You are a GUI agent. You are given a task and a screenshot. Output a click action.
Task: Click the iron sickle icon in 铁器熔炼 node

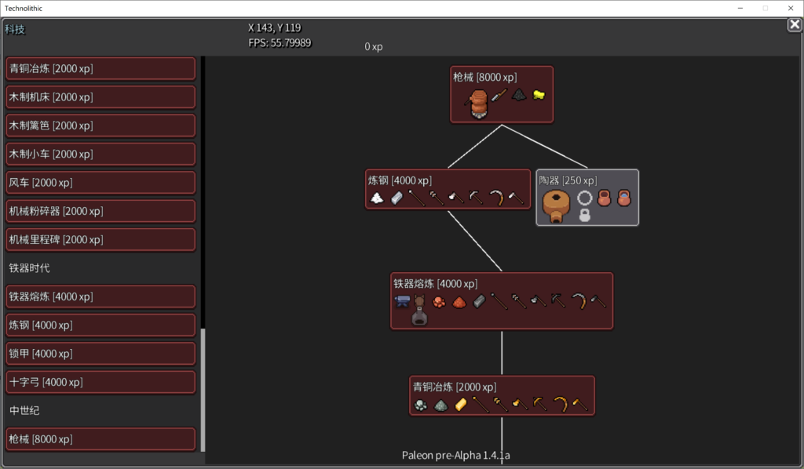(x=579, y=301)
